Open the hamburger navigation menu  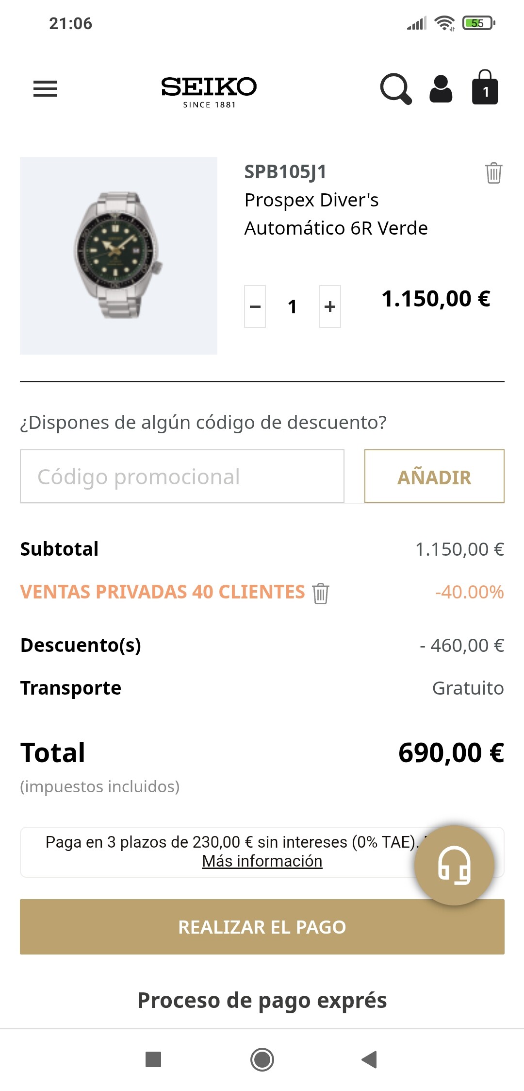click(x=45, y=88)
